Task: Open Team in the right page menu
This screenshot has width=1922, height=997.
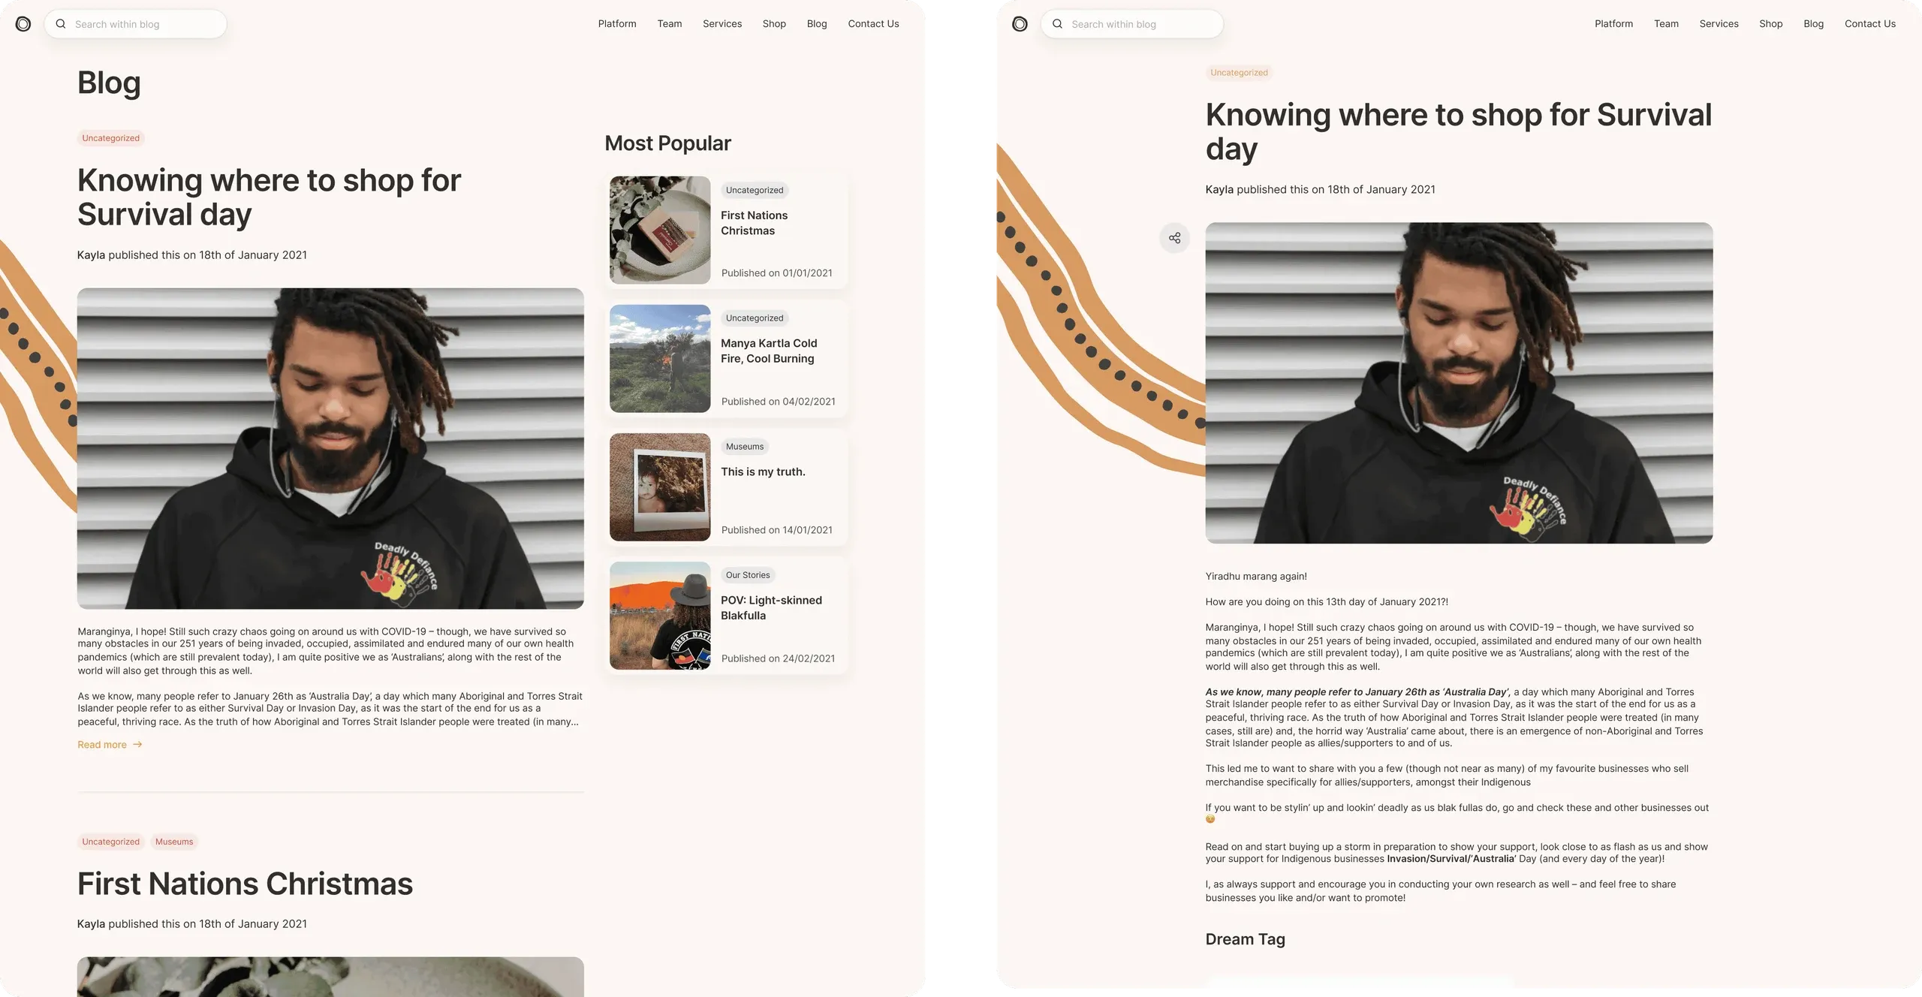Action: [x=1666, y=24]
